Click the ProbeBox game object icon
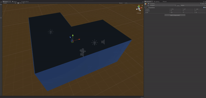The height and width of the screenshot is (98, 206). point(145,4)
